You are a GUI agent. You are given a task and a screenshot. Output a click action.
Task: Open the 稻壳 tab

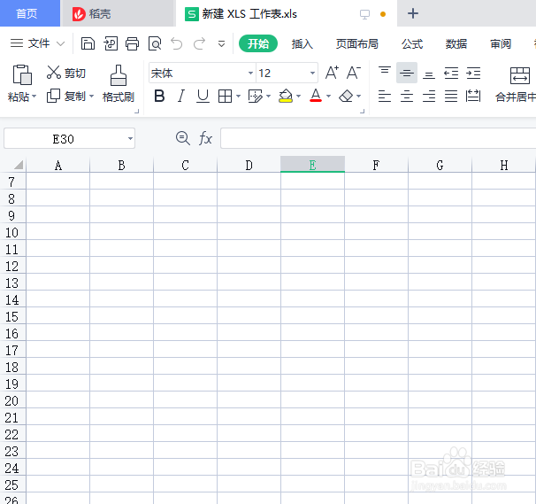pos(118,13)
